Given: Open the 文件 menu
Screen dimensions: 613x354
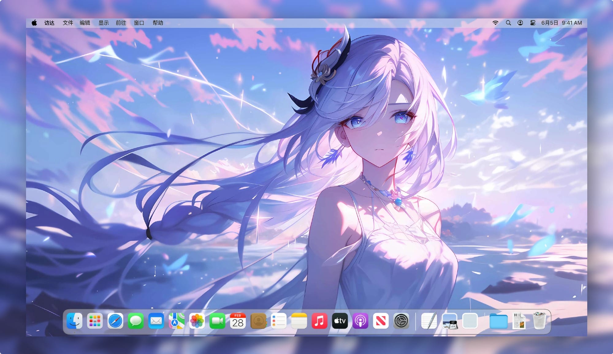Looking at the screenshot, I should 68,23.
